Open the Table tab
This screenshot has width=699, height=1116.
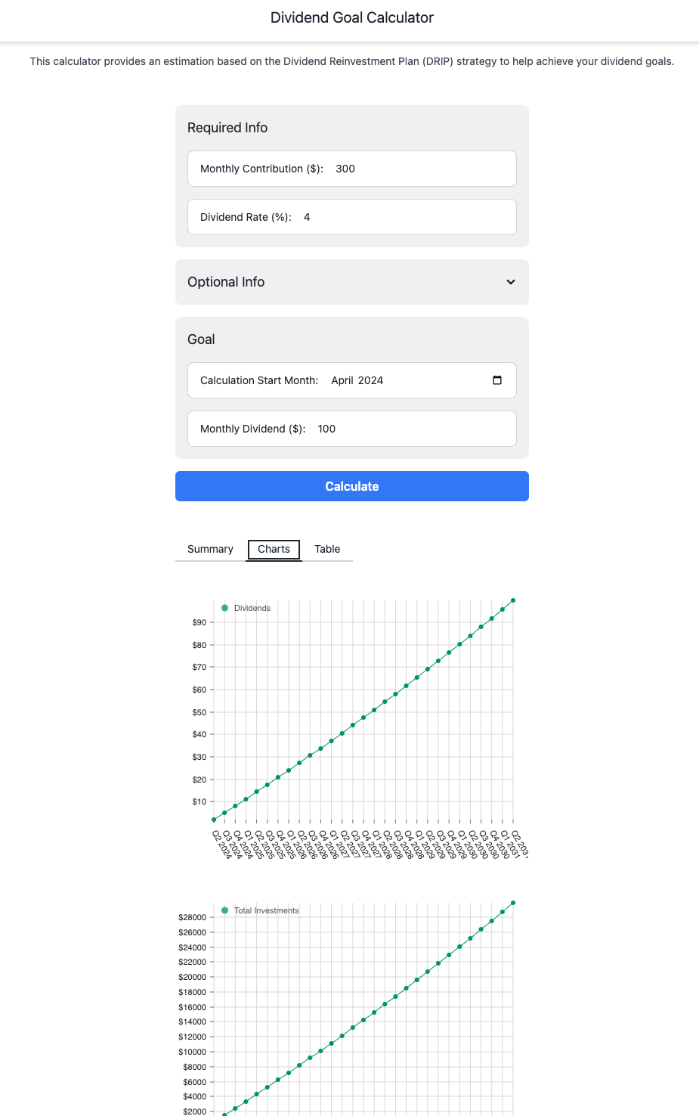(327, 549)
